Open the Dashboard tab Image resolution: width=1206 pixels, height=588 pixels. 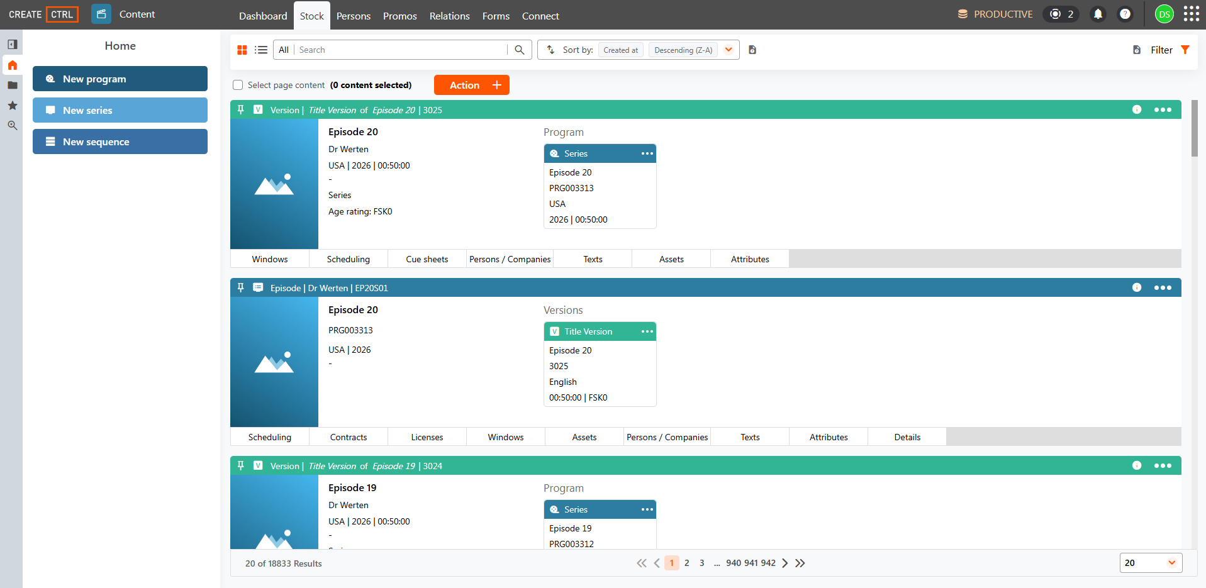click(x=263, y=16)
